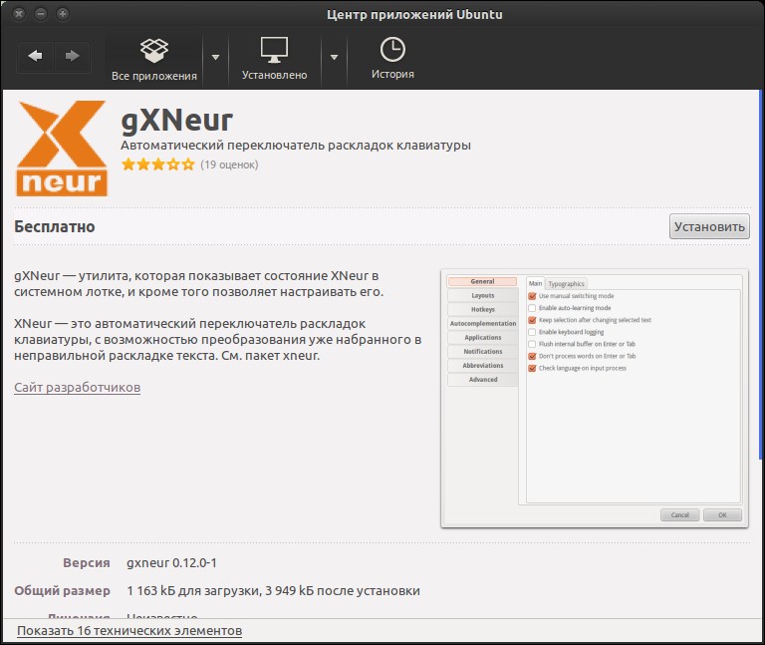
Task: Click the Общий размер label
Action: [62, 591]
